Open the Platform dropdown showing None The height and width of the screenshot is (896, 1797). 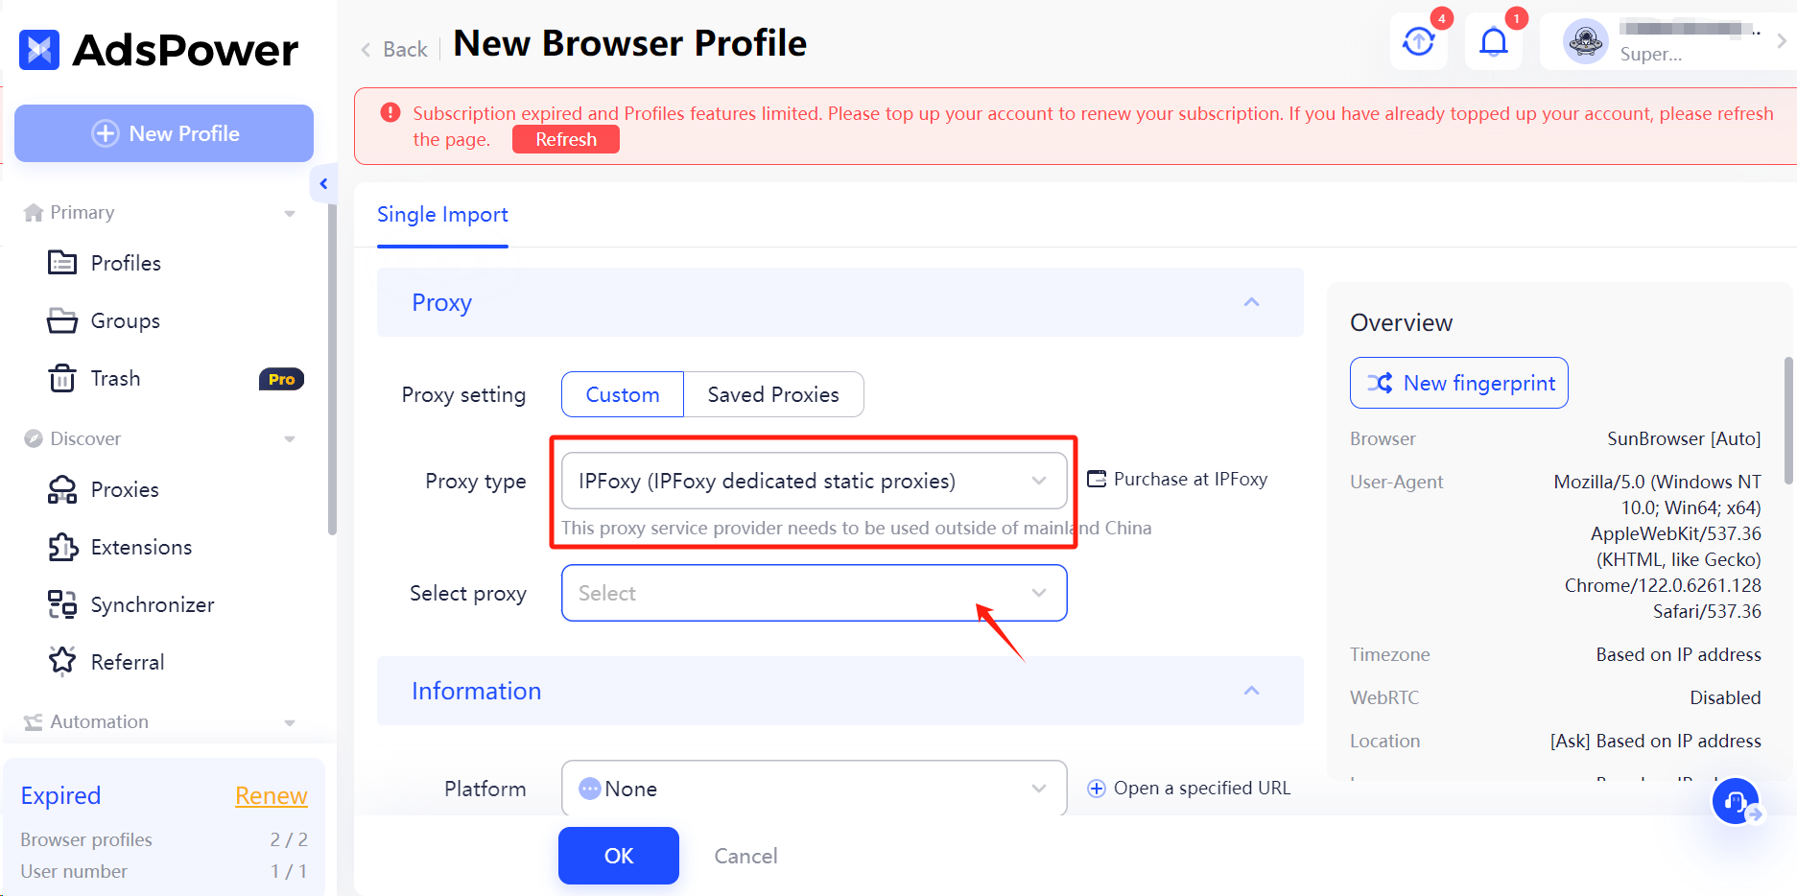point(814,788)
